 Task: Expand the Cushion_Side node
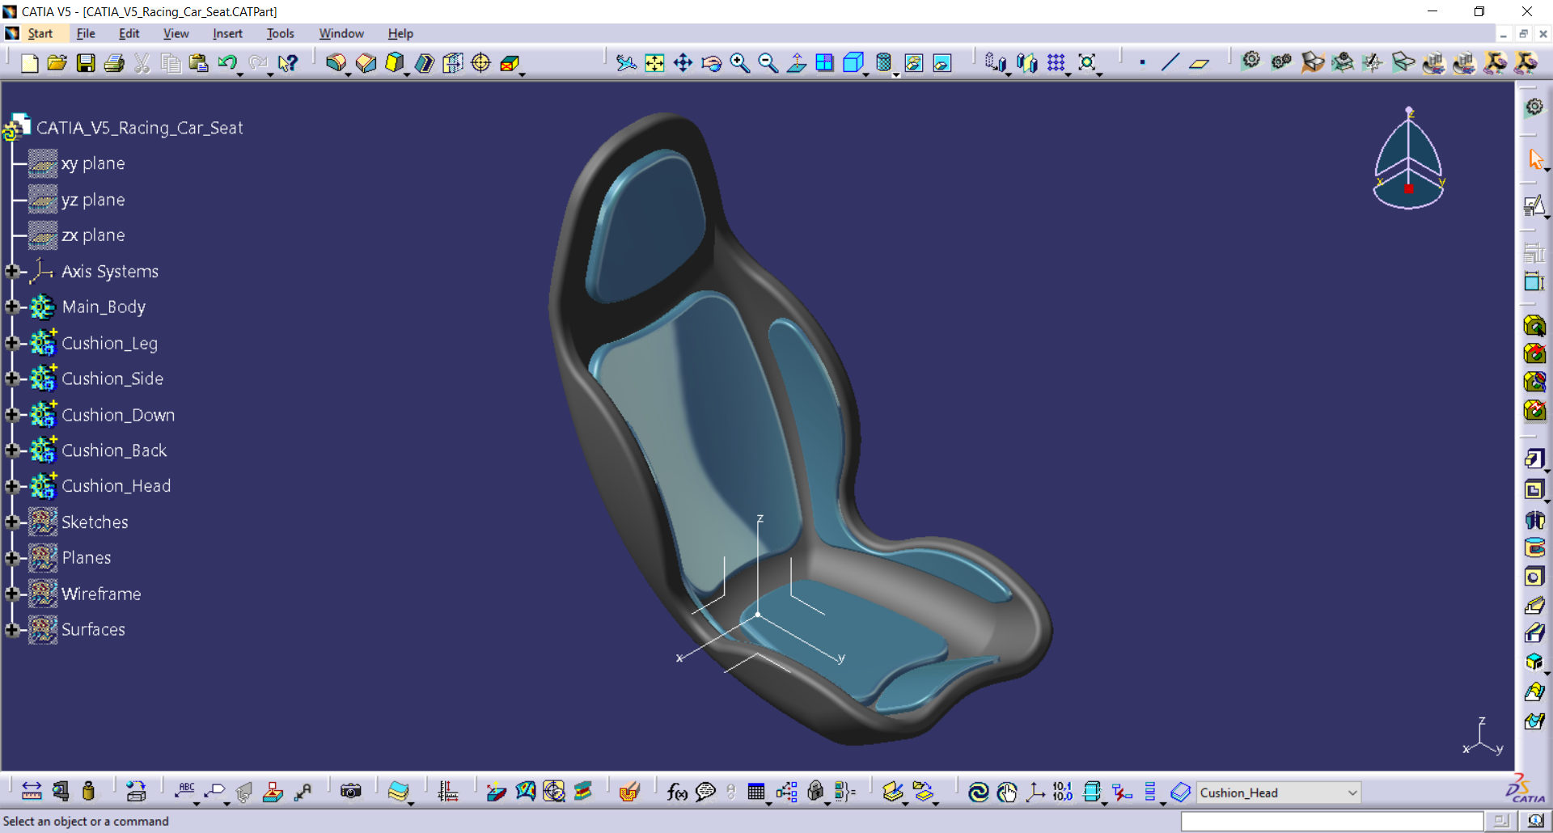pyautogui.click(x=12, y=378)
